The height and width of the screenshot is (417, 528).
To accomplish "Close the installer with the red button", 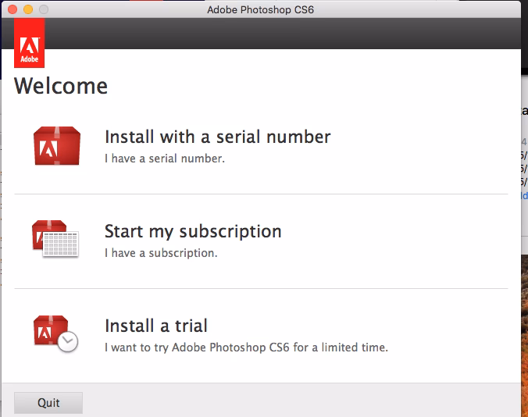I will (x=12, y=9).
